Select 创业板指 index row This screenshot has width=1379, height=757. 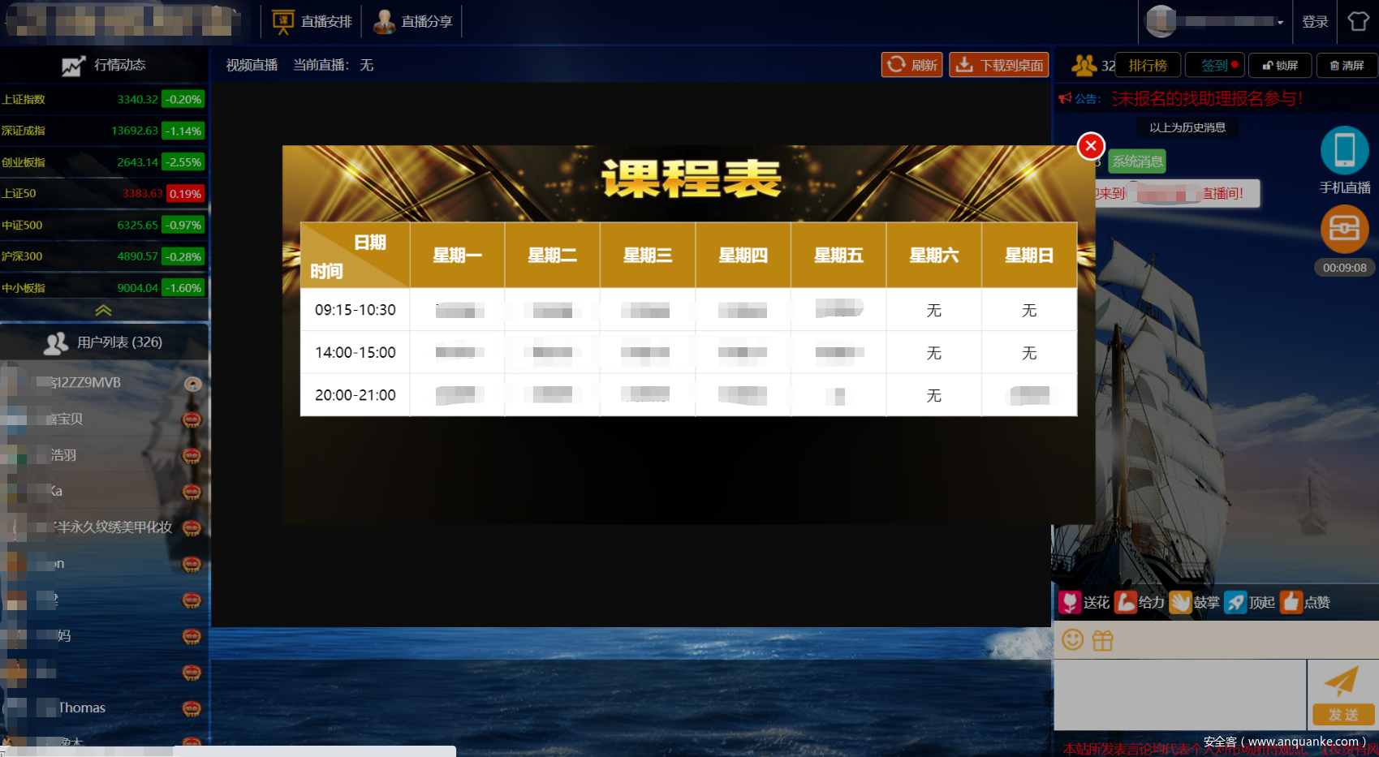coord(103,162)
